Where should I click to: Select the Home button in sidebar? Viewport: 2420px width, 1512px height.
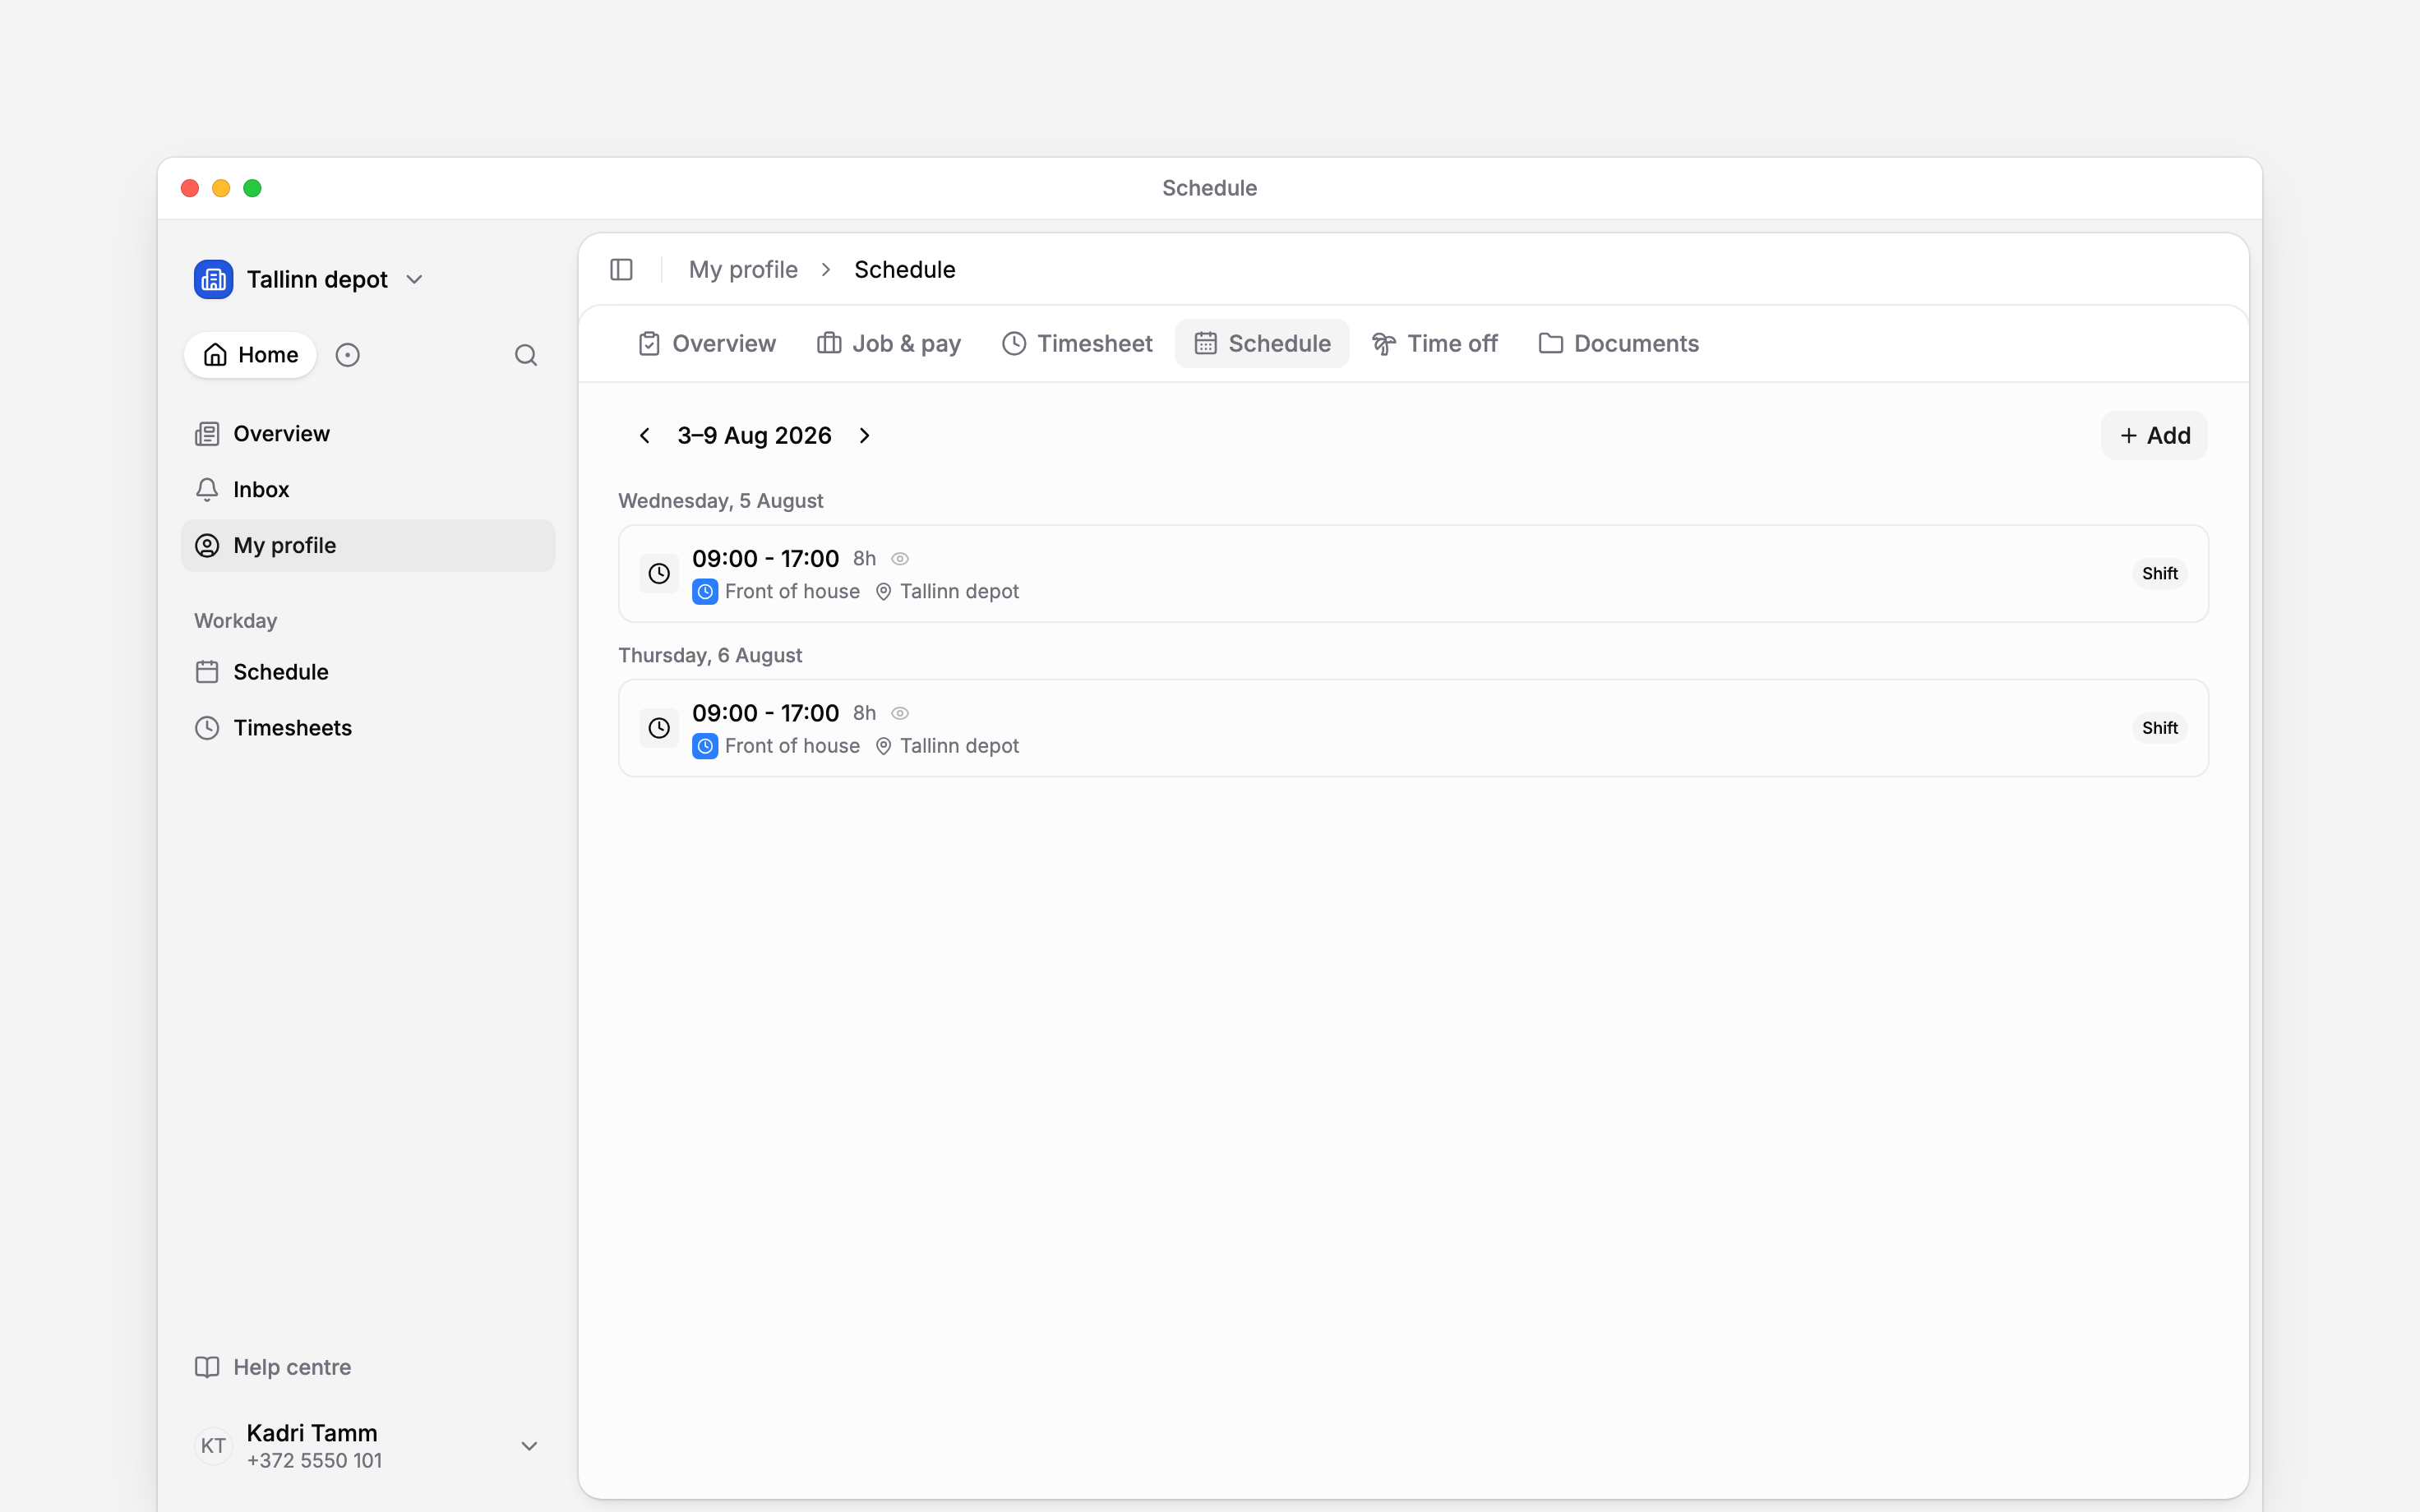pyautogui.click(x=250, y=355)
